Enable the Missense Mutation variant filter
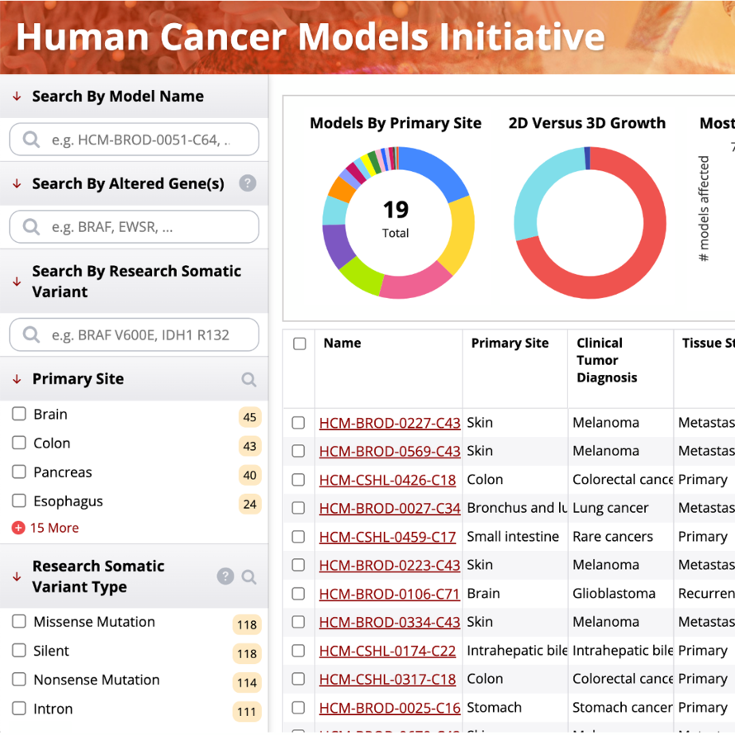Image resolution: width=735 pixels, height=735 pixels. click(18, 622)
